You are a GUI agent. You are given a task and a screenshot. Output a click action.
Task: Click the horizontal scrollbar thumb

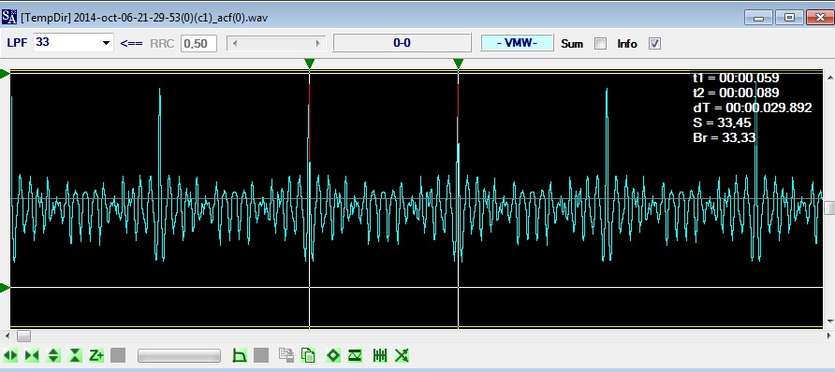point(23,336)
